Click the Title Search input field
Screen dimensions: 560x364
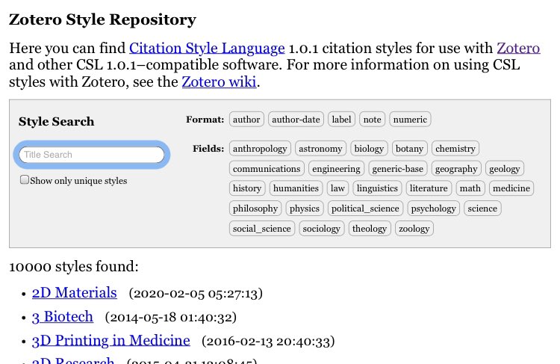click(92, 155)
